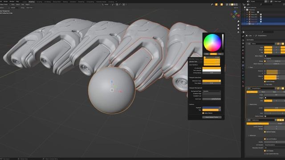Click the pan hand icon in the viewport
The image size is (285, 160).
[x=238, y=25]
